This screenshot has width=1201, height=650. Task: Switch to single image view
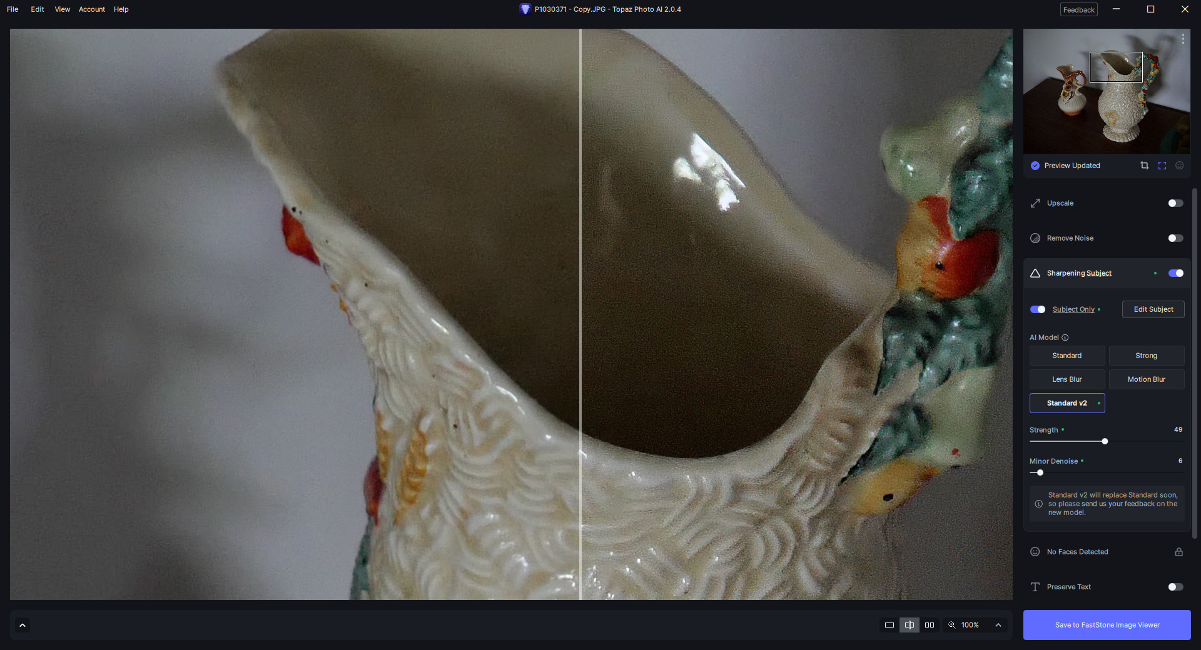pyautogui.click(x=889, y=625)
